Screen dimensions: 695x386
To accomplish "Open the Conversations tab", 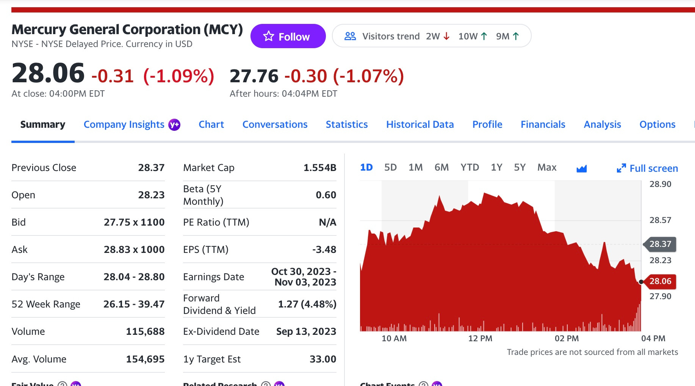I will pos(275,124).
